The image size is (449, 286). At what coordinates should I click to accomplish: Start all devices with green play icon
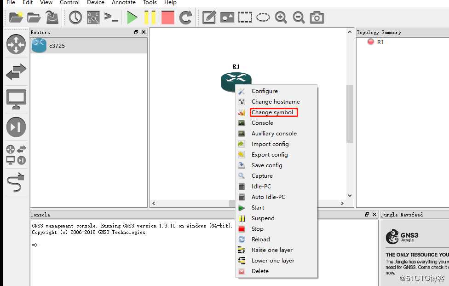pyautogui.click(x=132, y=18)
